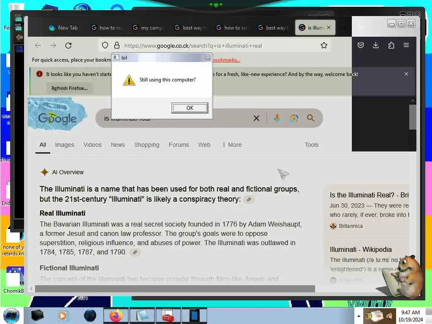Open the notepad taskbar icon
The image size is (432, 324).
(x=142, y=316)
